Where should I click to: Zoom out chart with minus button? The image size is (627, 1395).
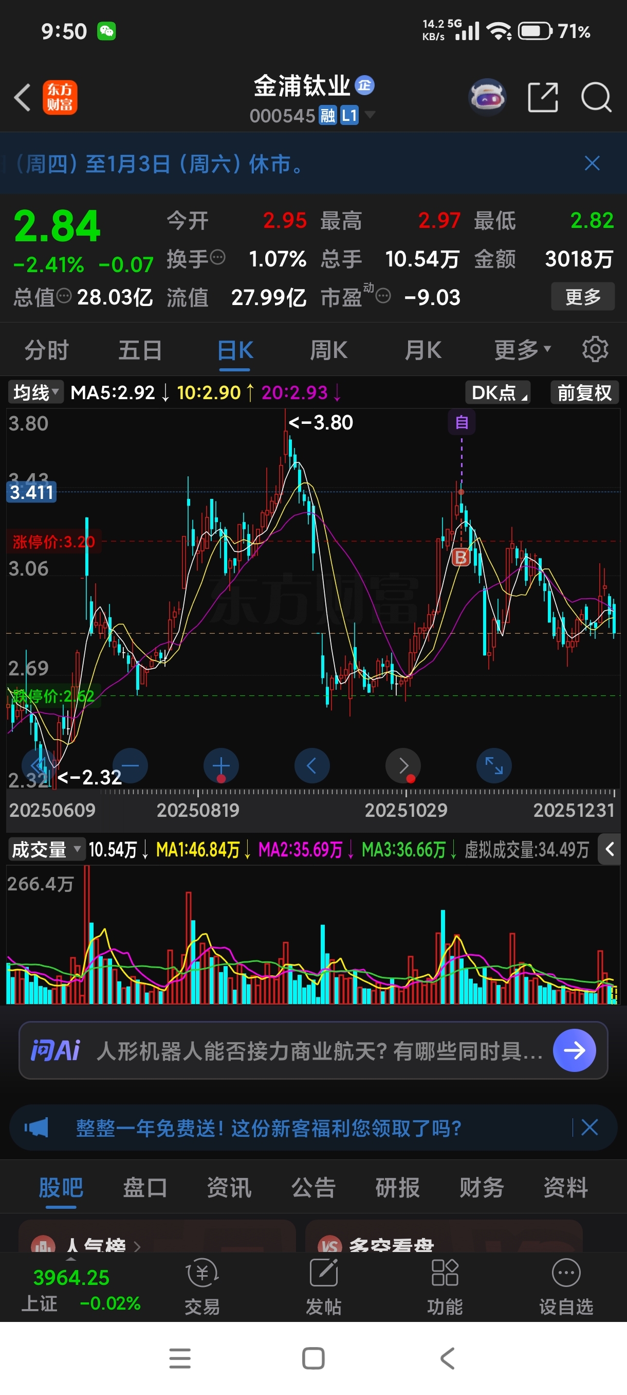pos(130,766)
